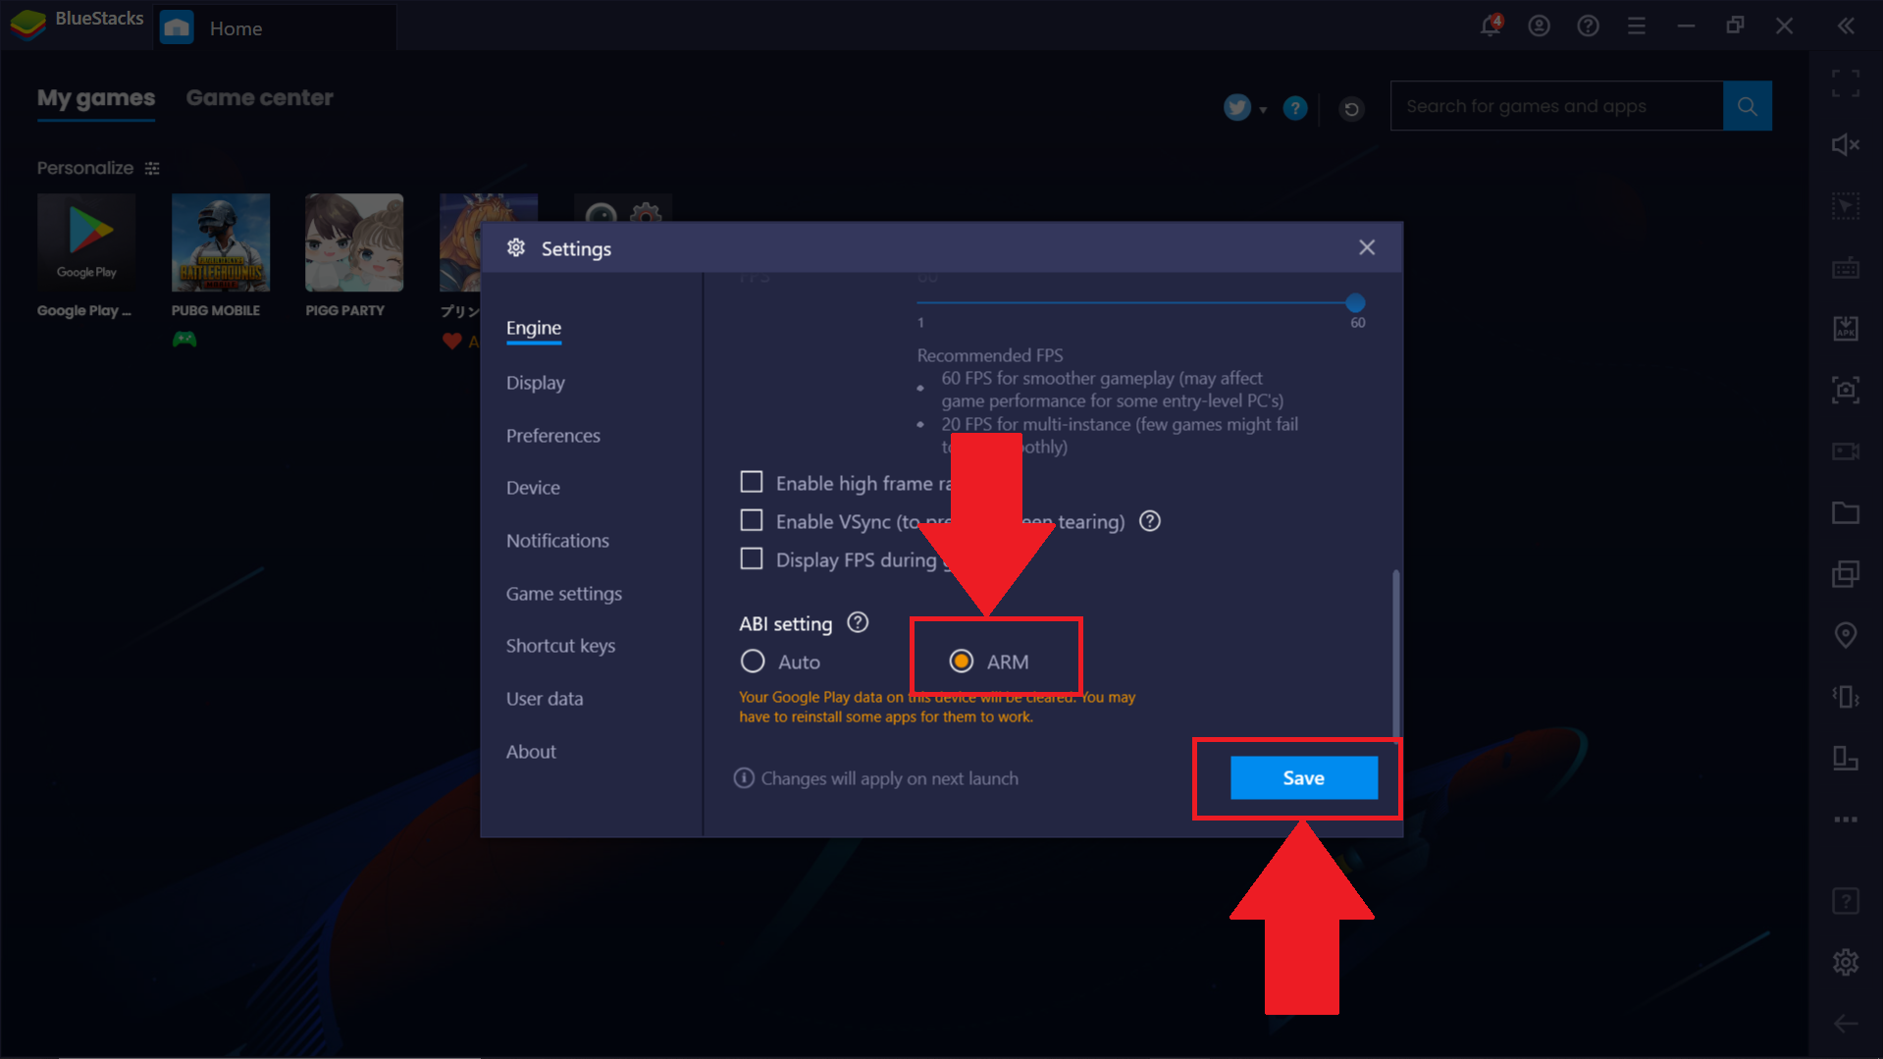
Task: Toggle the Enable VSync checkbox
Action: click(x=752, y=520)
